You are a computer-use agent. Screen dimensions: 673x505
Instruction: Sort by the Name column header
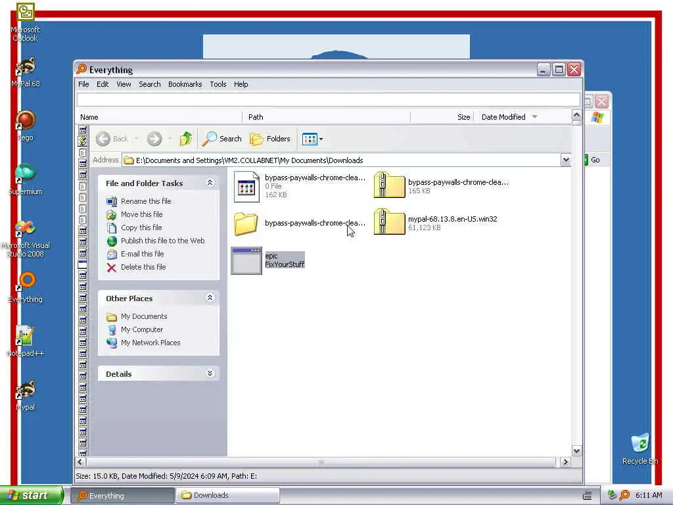pyautogui.click(x=160, y=117)
